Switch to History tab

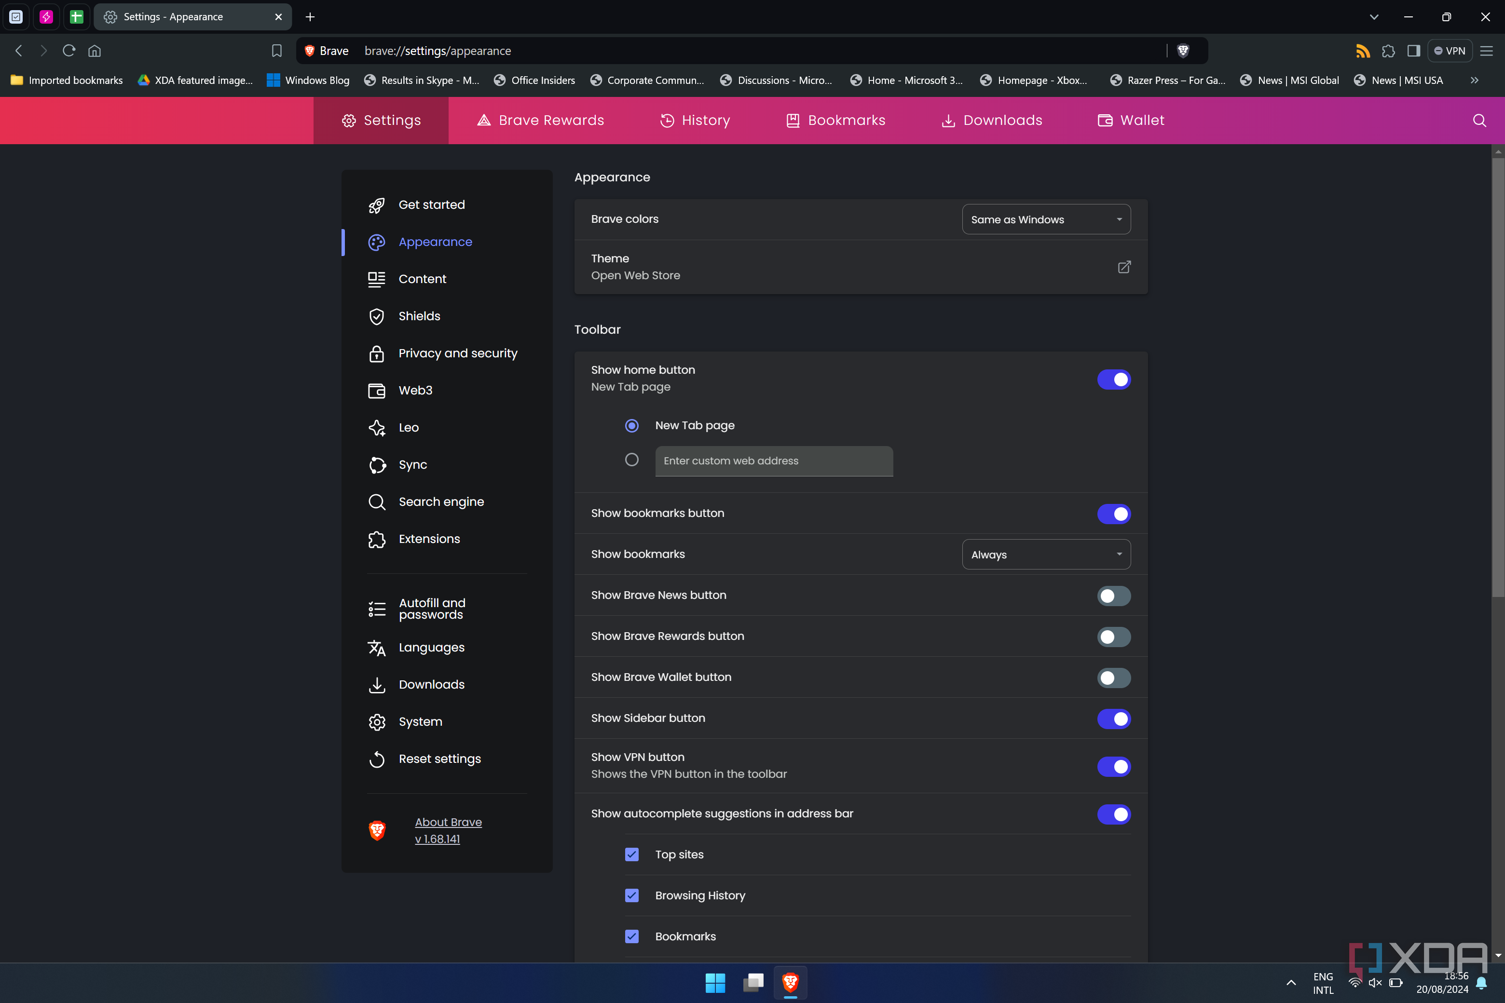pyautogui.click(x=694, y=120)
